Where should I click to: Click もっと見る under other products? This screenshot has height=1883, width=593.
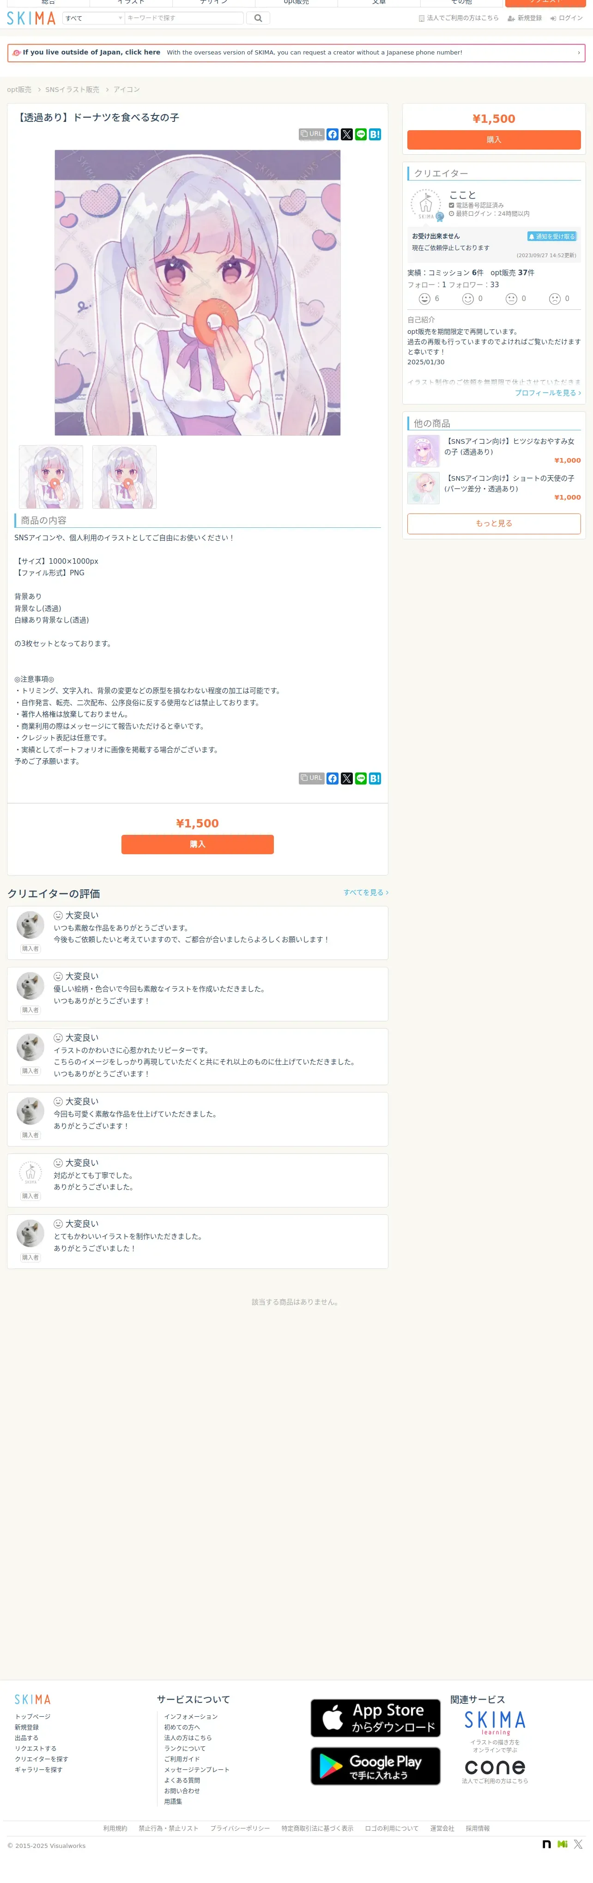tap(494, 523)
